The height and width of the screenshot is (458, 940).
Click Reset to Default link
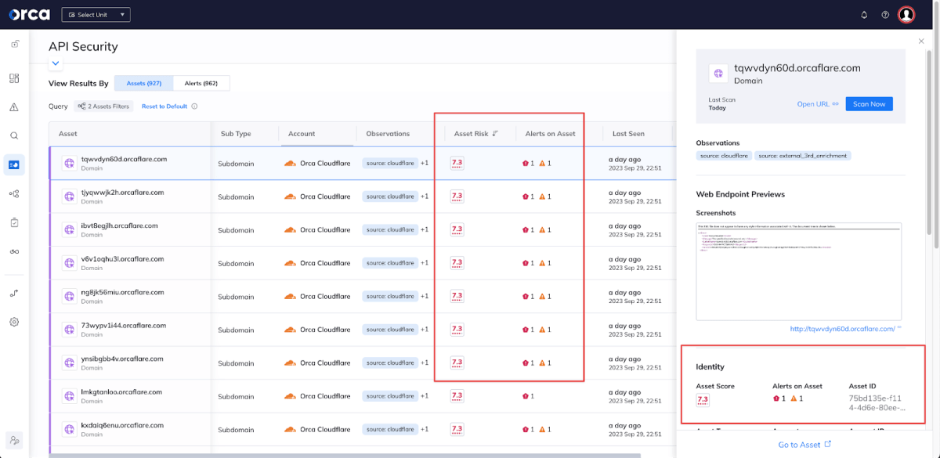click(x=164, y=106)
